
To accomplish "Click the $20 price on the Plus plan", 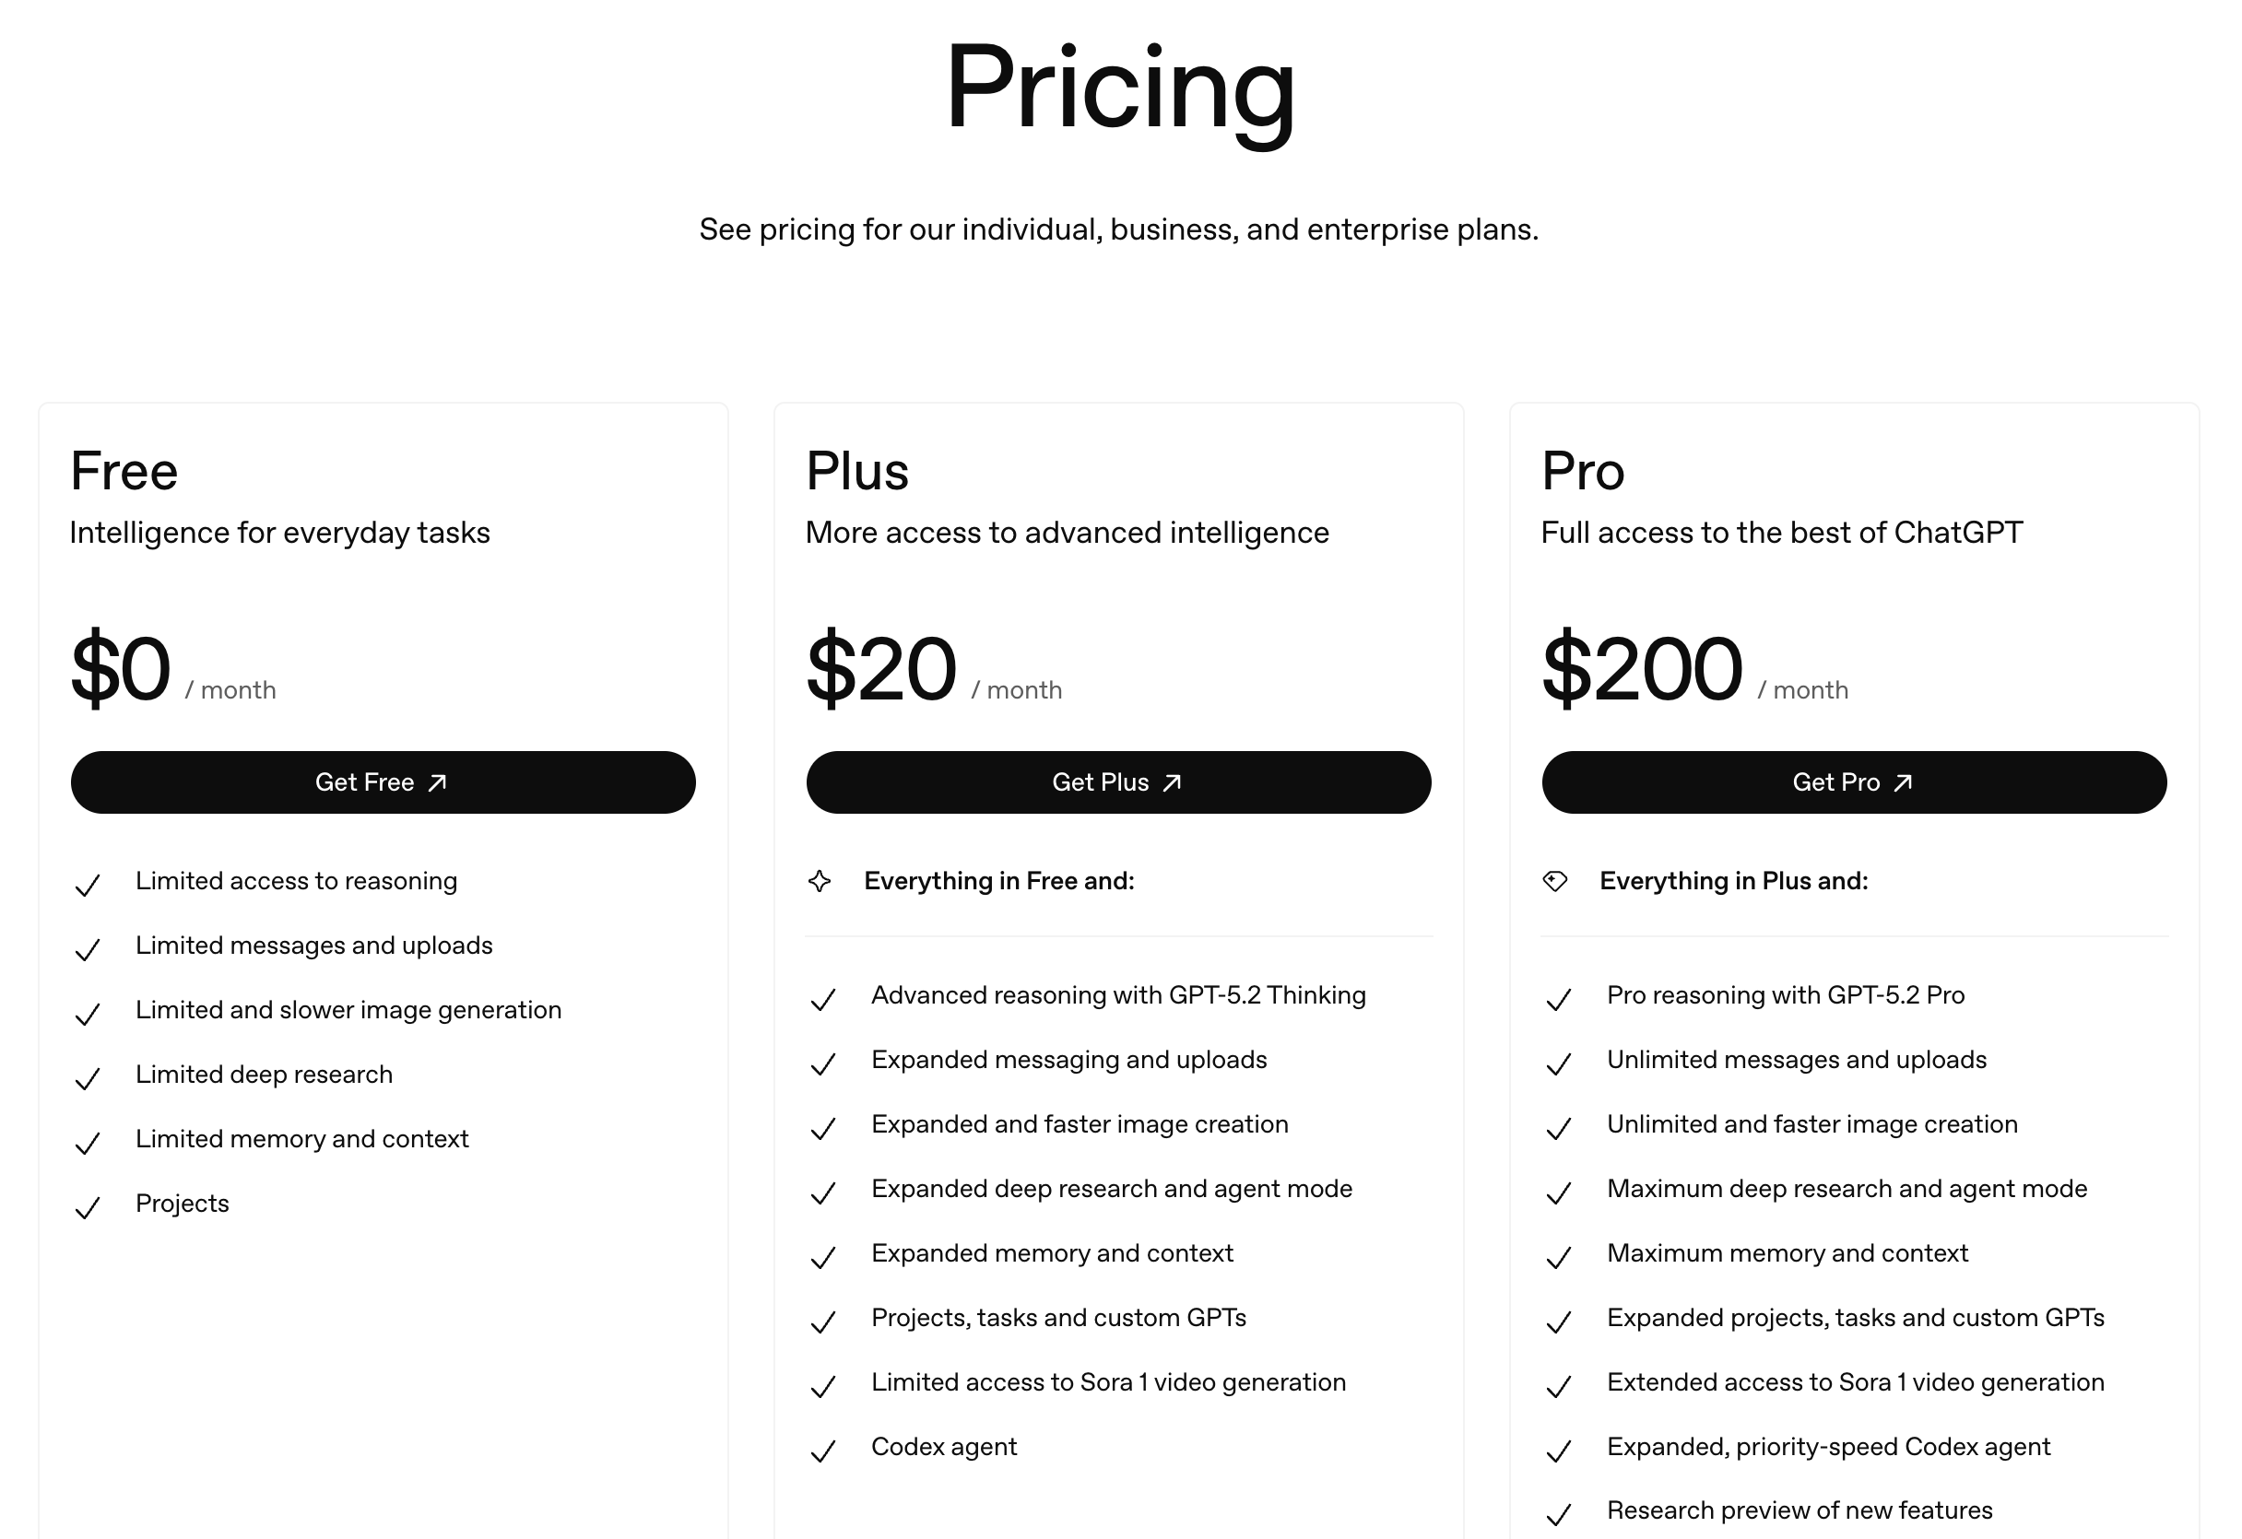I will (x=880, y=668).
